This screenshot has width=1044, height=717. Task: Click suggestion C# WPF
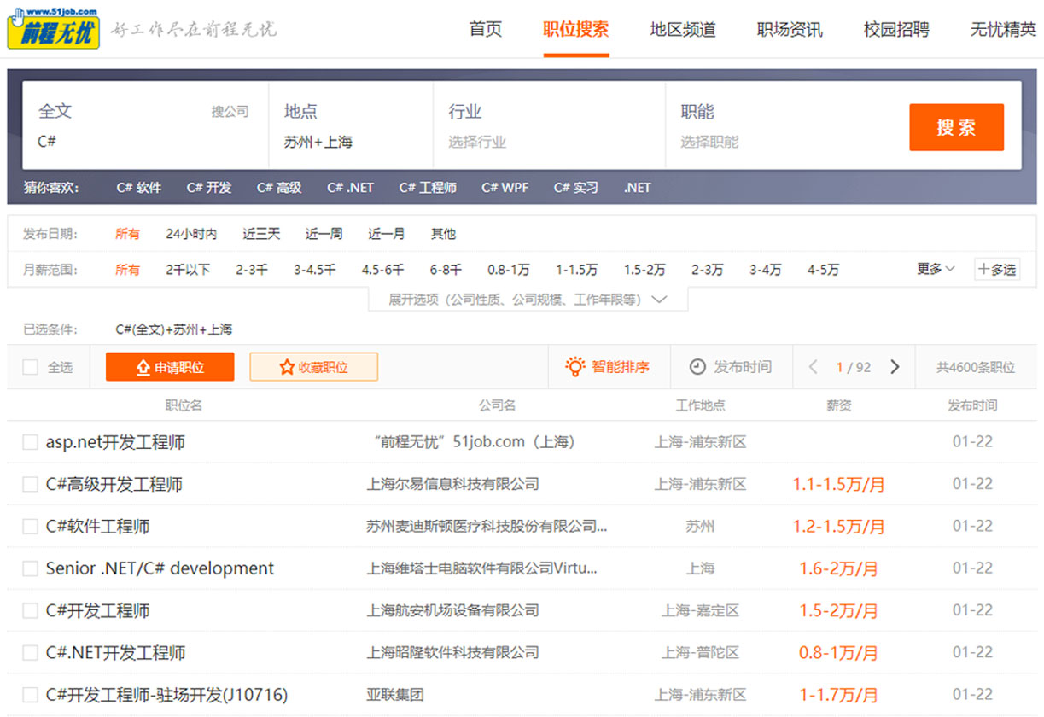point(505,188)
